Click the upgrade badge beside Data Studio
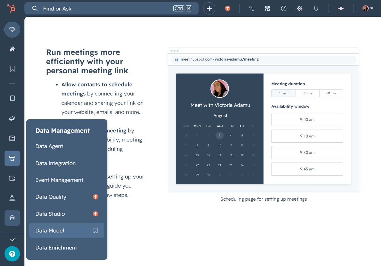The width and height of the screenshot is (381, 266). [96, 214]
